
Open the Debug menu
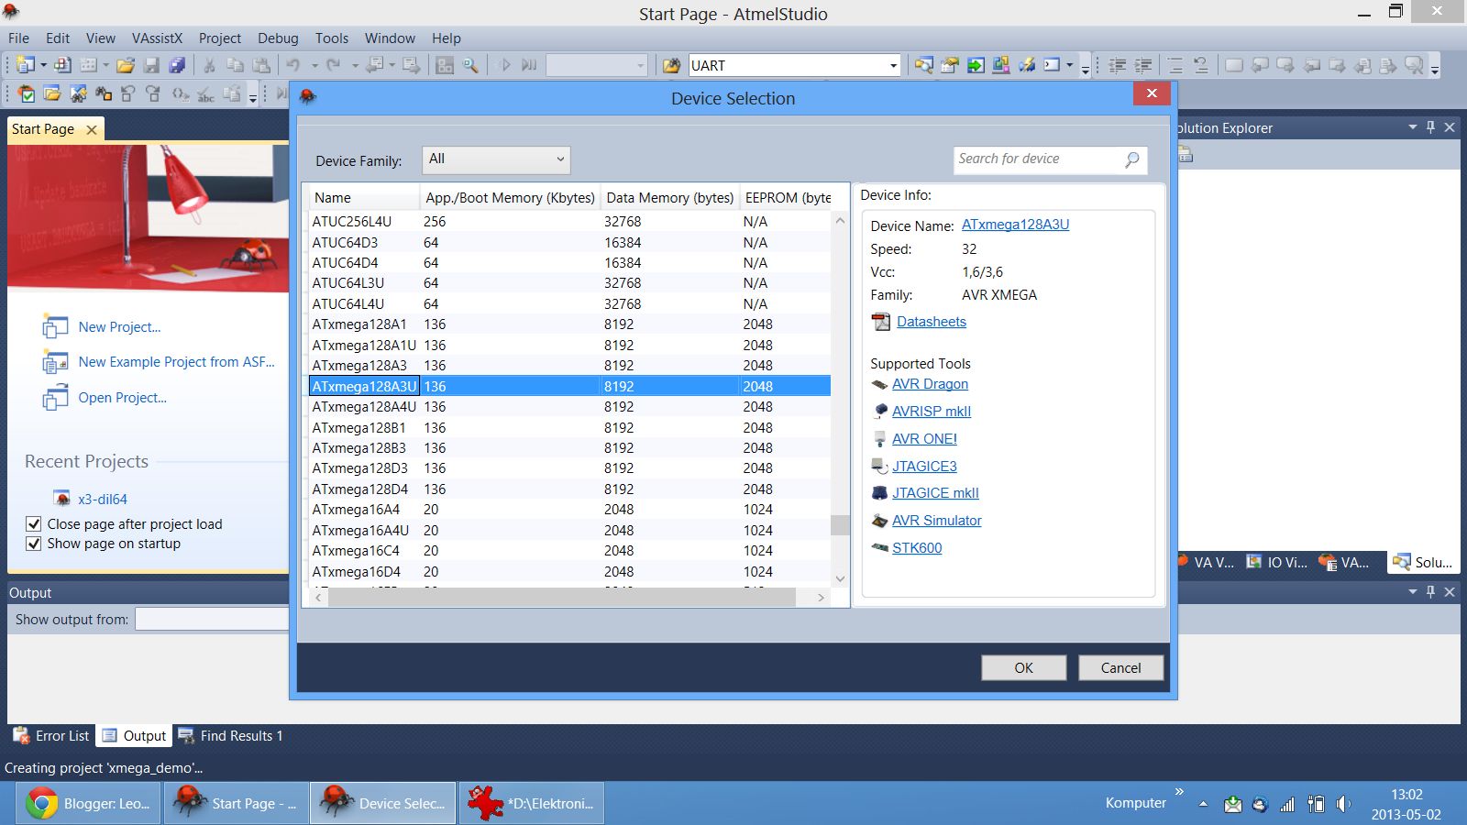[x=278, y=38]
